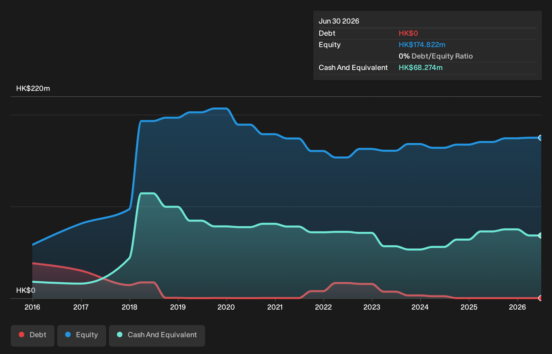Image resolution: width=552 pixels, height=354 pixels.
Task: Click the Equity row label in tooltip
Action: click(x=329, y=45)
